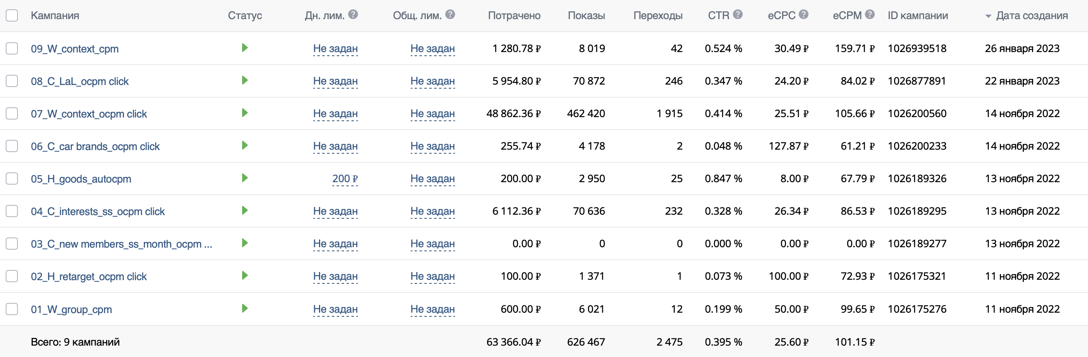Toggle status play icon for 05_H_goods_autocpm
The width and height of the screenshot is (1088, 357).
tap(245, 178)
